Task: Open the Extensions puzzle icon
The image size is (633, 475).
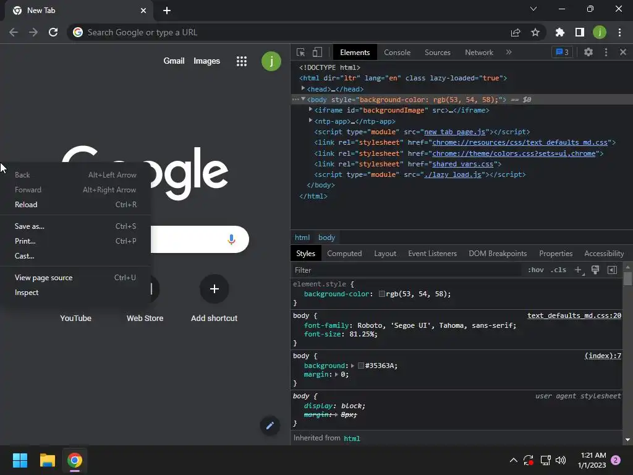Action: coord(559,32)
